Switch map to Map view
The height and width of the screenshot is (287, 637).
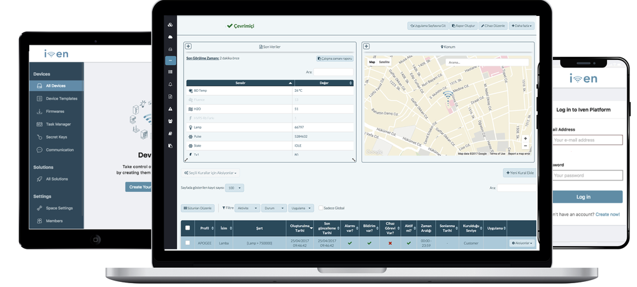click(x=372, y=63)
